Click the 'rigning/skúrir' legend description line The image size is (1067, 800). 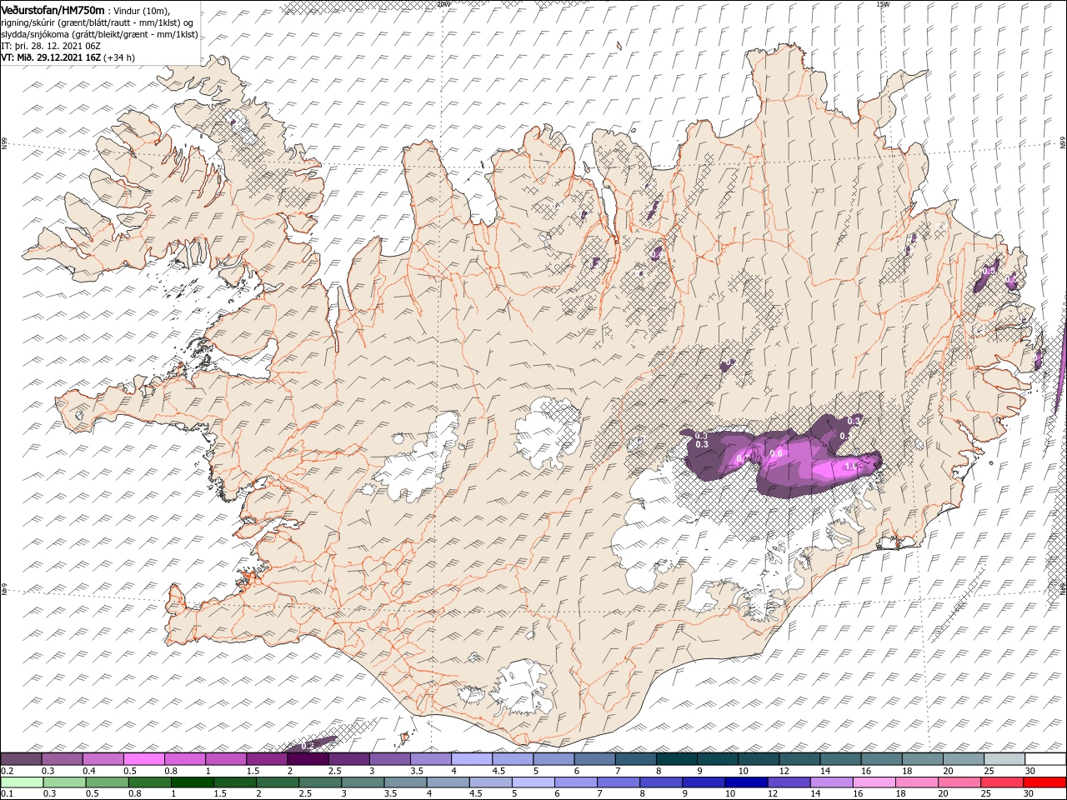point(98,22)
